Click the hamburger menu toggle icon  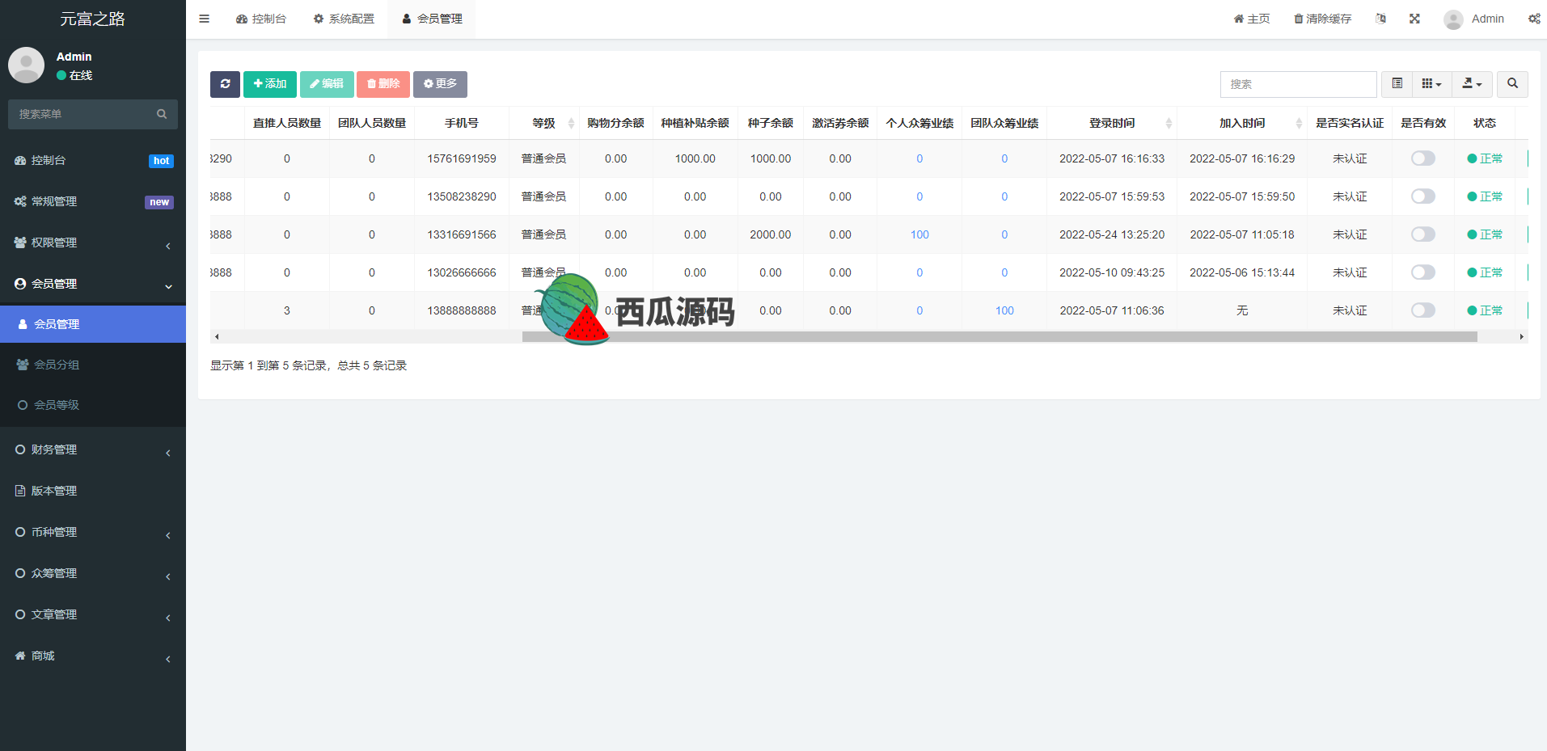click(x=204, y=19)
